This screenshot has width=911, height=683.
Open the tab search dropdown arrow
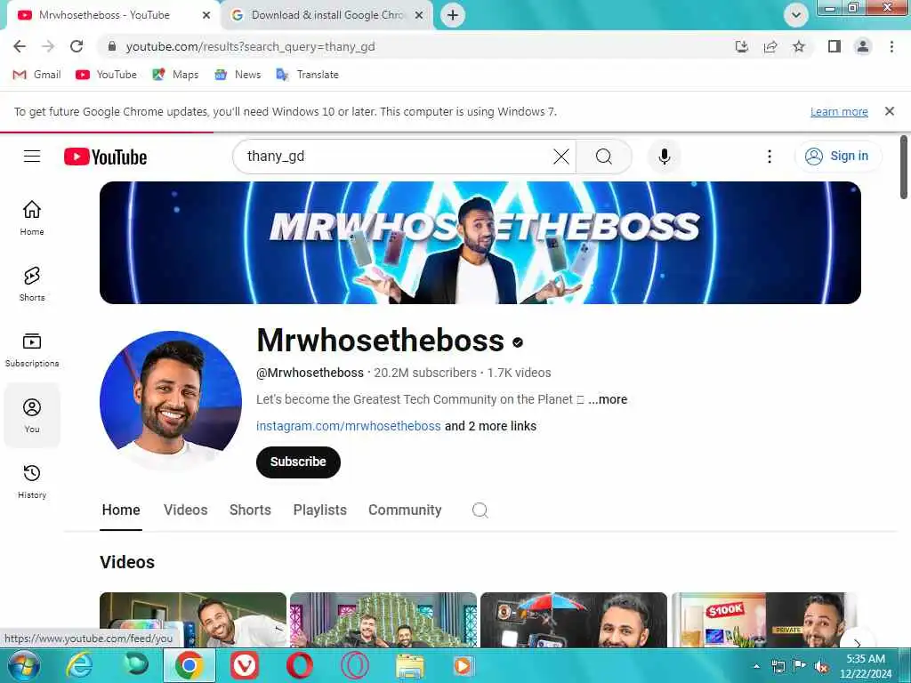point(796,15)
